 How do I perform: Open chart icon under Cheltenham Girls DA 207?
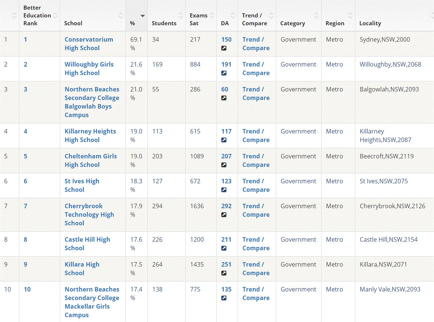click(x=224, y=165)
